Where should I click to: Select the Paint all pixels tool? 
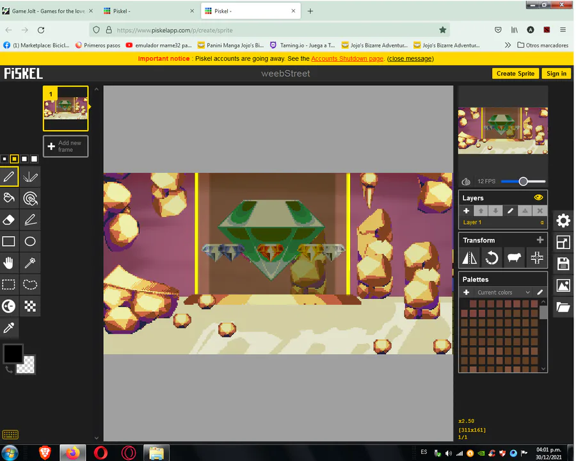(30, 198)
